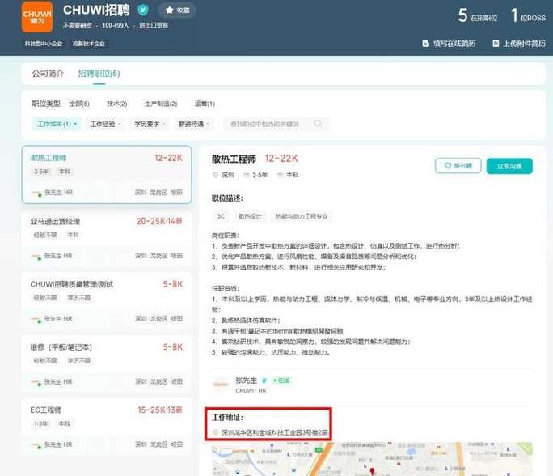
Task: Click 张先生 HR avatar in 亚马逊运营经理 card
Action: pos(36,256)
